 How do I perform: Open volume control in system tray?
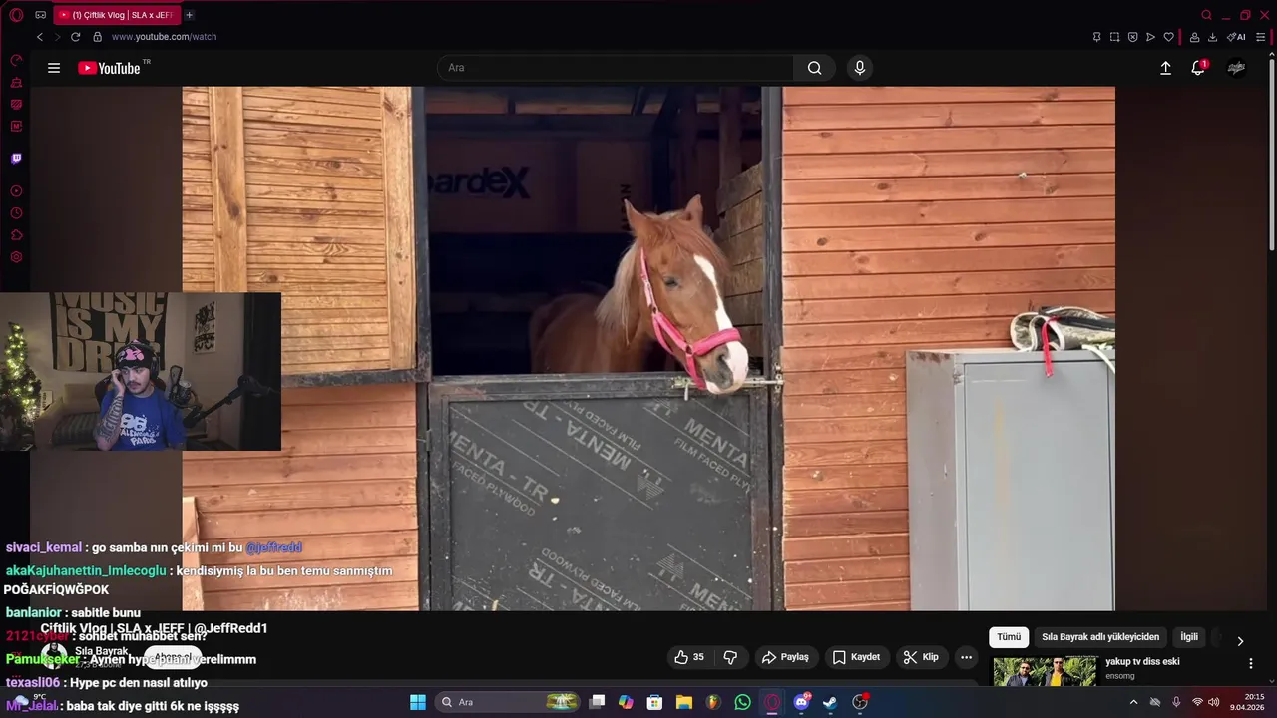[1214, 702]
